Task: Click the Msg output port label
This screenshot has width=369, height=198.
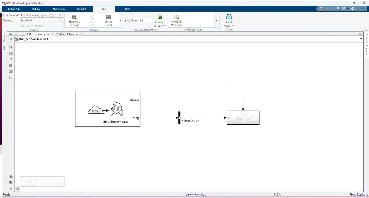Action: point(136,118)
